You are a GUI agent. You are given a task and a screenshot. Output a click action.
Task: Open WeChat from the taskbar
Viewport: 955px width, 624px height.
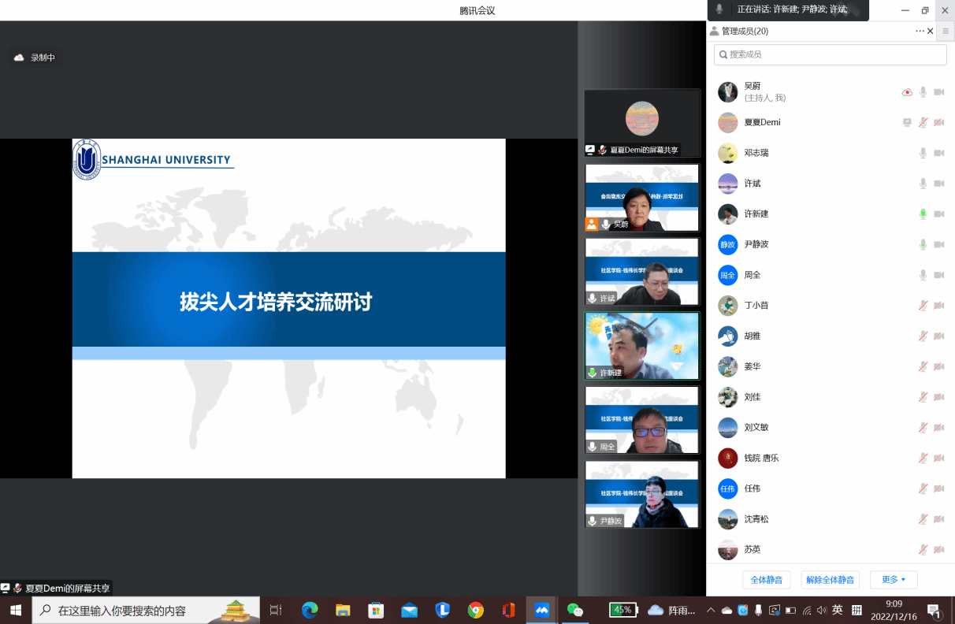pos(575,610)
